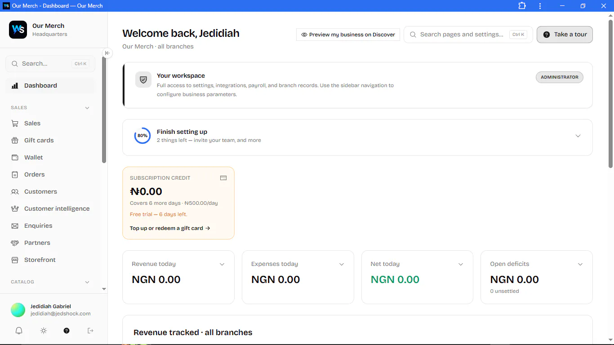This screenshot has height=345, width=614.
Task: Open the help question mark icon in sidebar
Action: tap(67, 331)
